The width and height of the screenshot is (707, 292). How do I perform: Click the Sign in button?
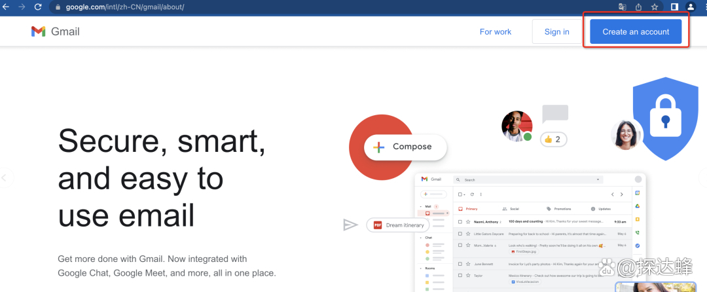coord(557,31)
